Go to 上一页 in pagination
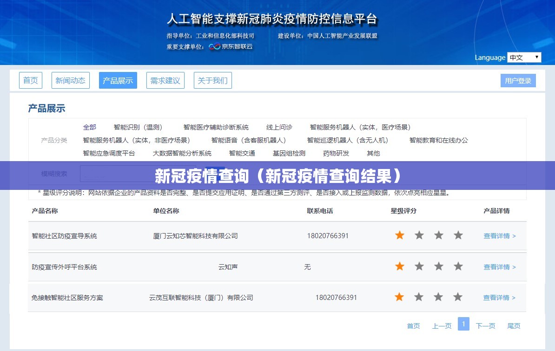Image resolution: width=555 pixels, height=351 pixels. tap(442, 326)
